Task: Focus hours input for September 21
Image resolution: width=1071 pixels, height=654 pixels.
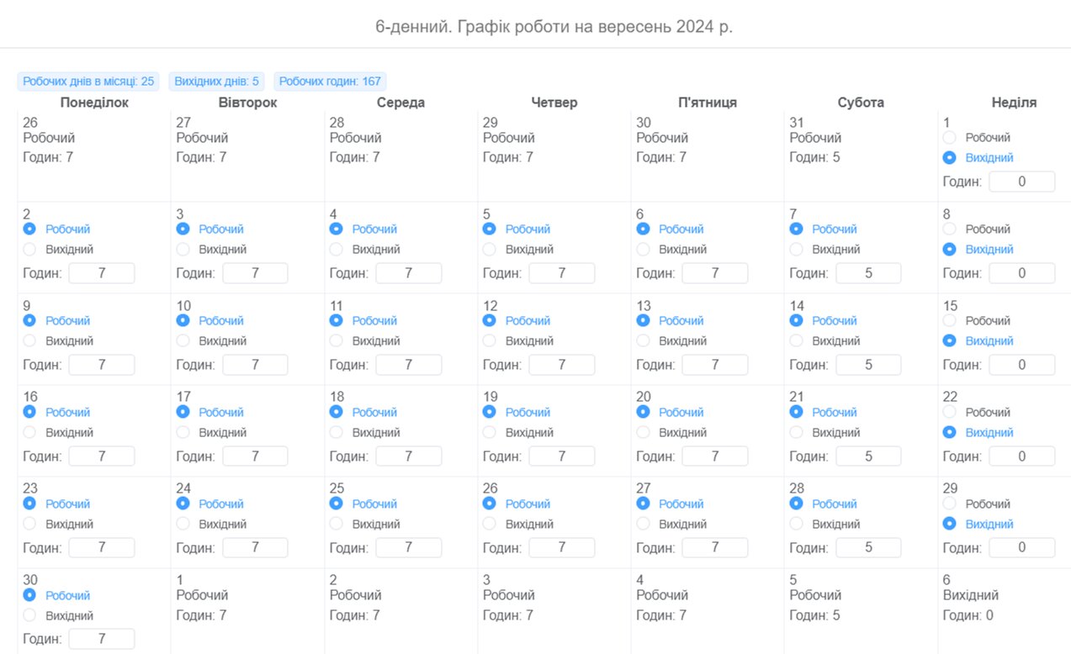Action: click(x=868, y=456)
